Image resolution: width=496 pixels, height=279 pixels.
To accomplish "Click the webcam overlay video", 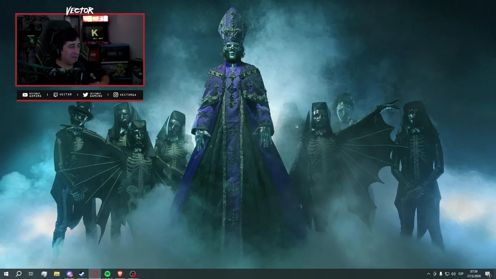I will coord(80,50).
